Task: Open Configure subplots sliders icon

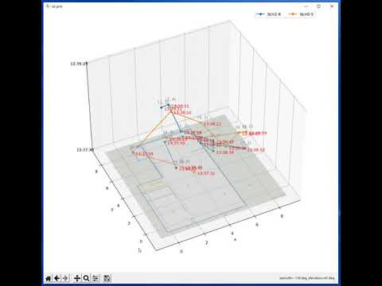Action: pyautogui.click(x=95, y=278)
